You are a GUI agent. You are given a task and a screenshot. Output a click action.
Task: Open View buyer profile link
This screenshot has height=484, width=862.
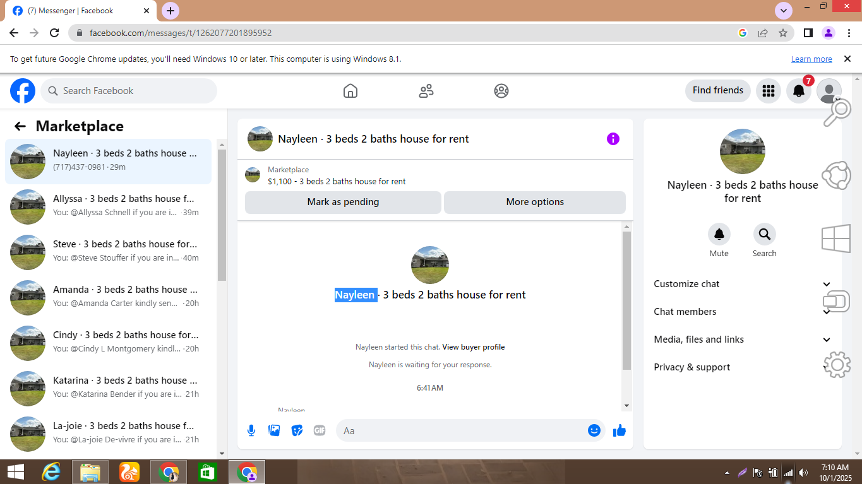click(x=474, y=347)
